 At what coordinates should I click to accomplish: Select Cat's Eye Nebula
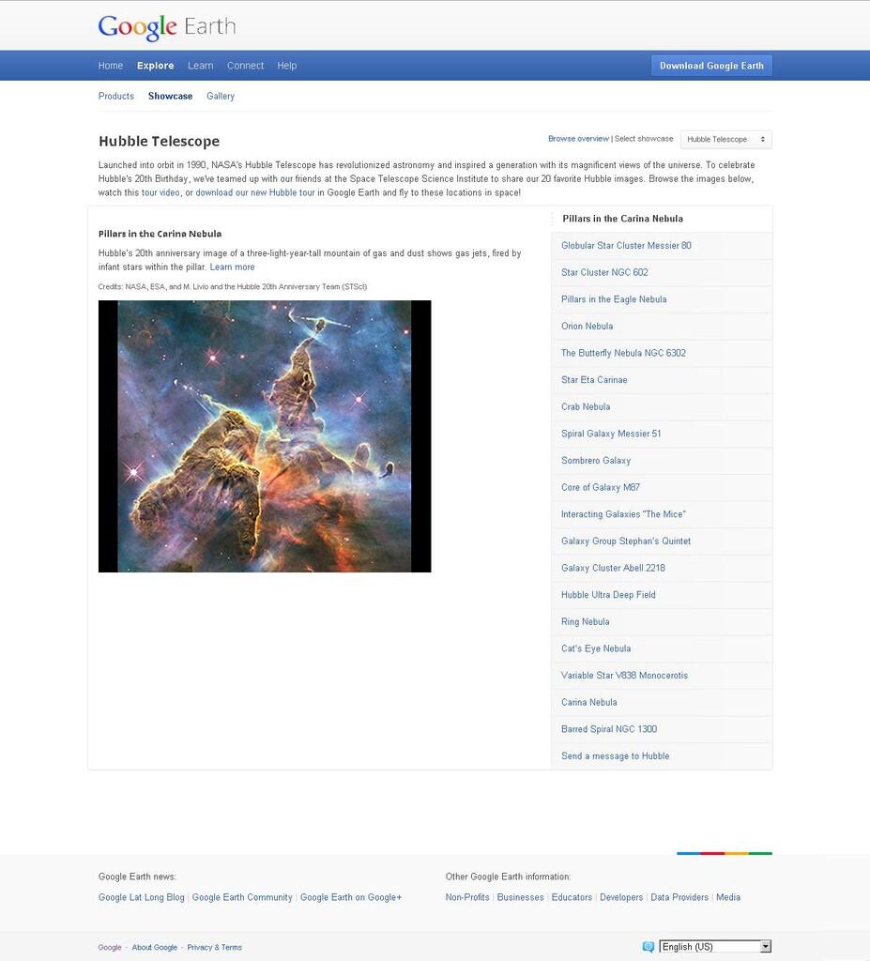tap(662, 649)
